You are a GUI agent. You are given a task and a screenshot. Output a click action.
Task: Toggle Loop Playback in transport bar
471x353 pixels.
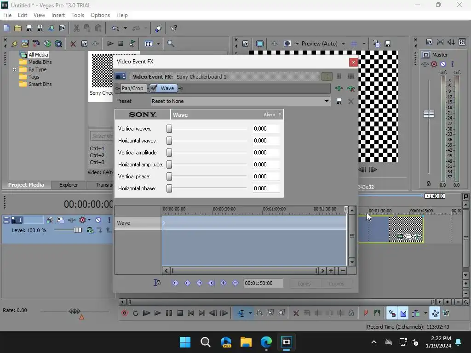(x=136, y=313)
